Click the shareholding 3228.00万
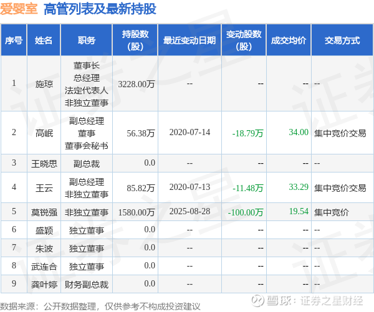Image resolution: width=374 pixels, height=312 pixels. click(x=137, y=84)
